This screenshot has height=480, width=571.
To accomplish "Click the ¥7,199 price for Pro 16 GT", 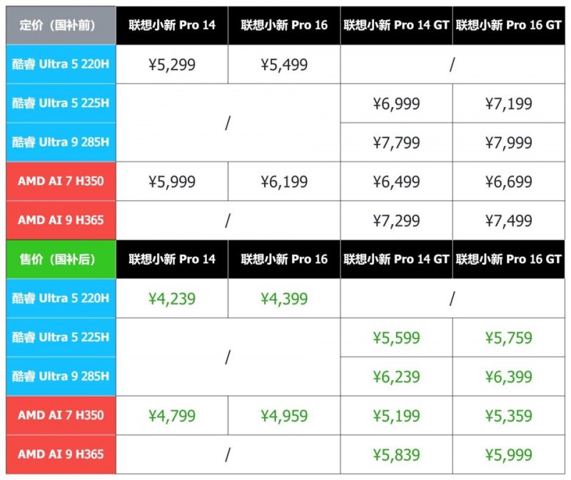I will click(x=508, y=104).
